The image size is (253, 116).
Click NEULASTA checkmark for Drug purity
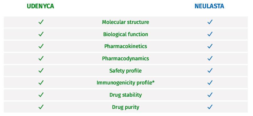coord(210,107)
